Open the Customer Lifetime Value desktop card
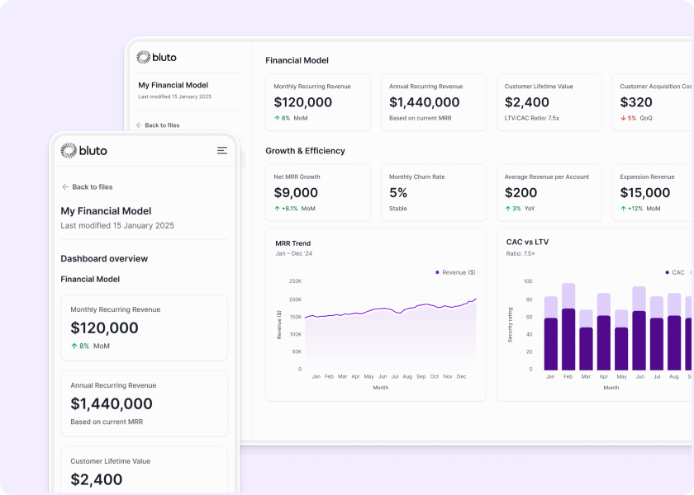Viewport: 694px width, 495px height. click(549, 102)
